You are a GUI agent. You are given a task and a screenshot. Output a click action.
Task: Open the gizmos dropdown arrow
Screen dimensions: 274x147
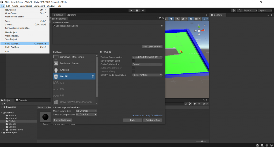[207, 19]
